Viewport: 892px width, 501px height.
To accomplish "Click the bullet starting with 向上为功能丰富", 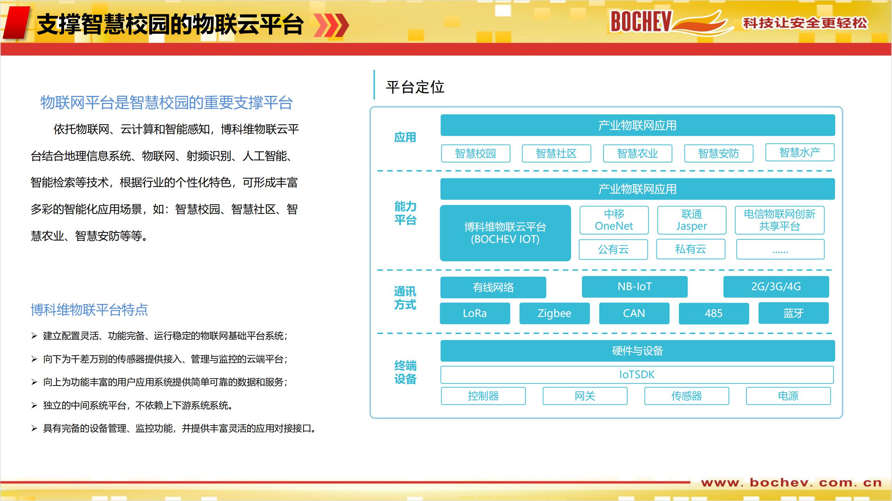I will (159, 382).
